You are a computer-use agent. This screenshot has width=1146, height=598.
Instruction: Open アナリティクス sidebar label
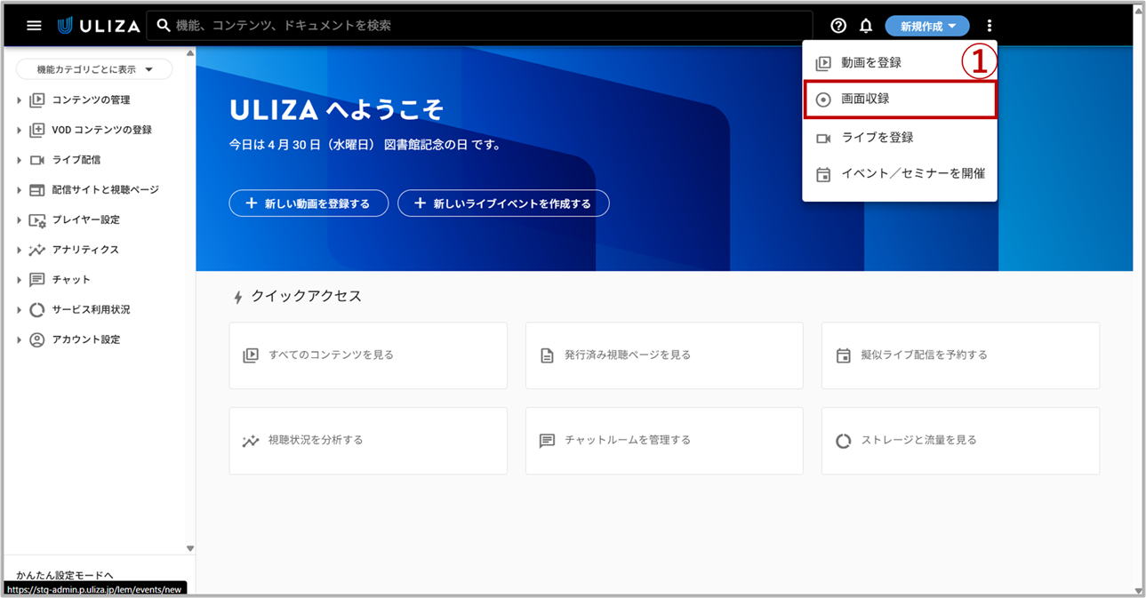(x=85, y=251)
